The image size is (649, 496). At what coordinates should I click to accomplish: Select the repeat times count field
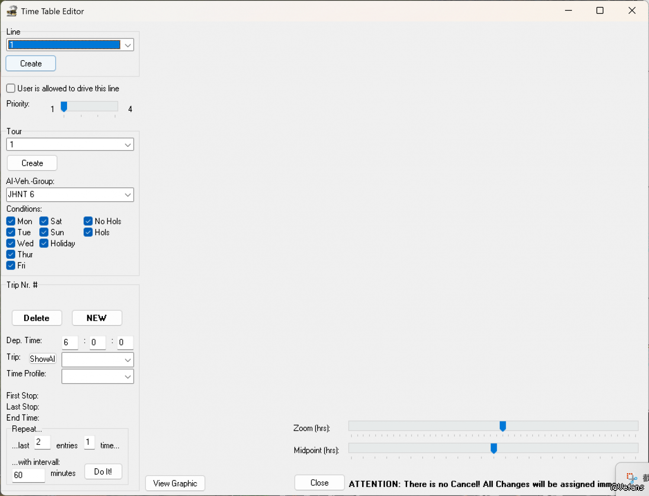coord(89,442)
